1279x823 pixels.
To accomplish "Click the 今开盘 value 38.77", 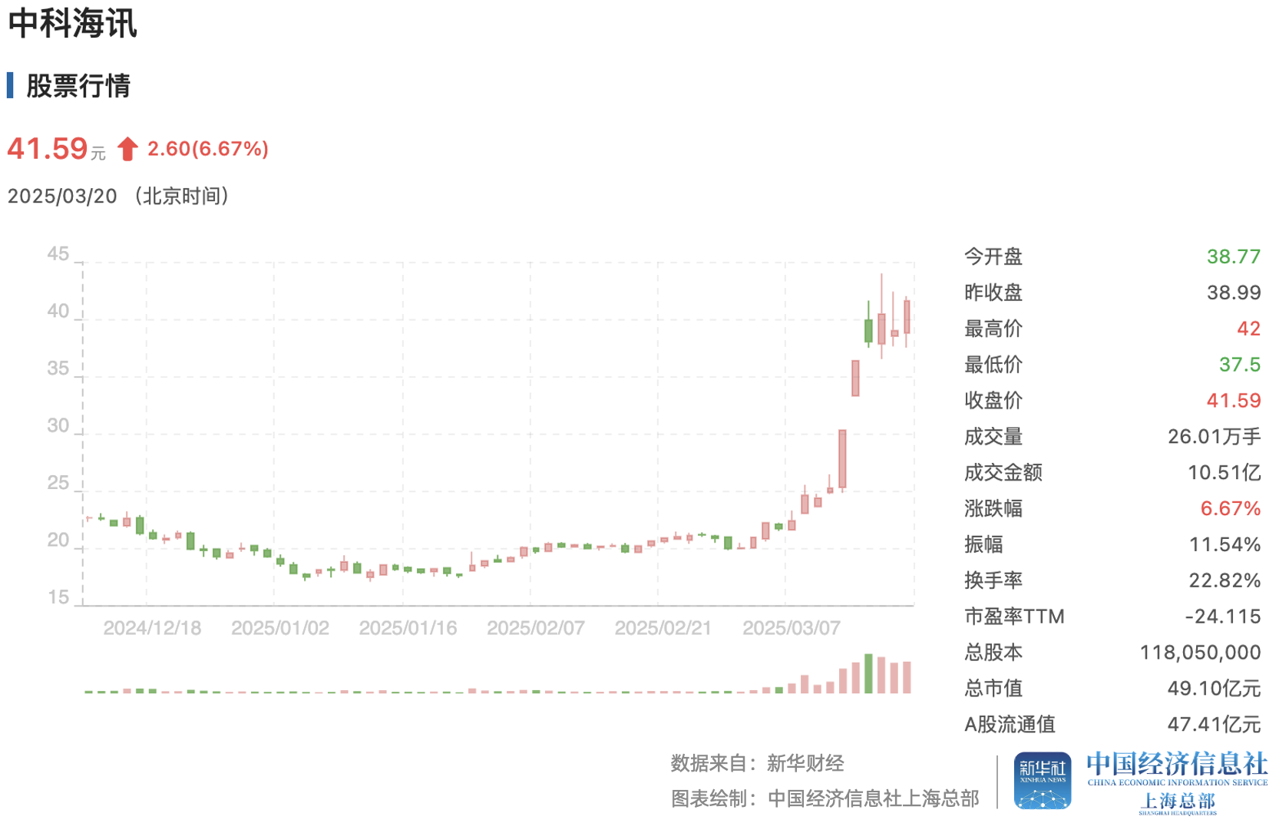I will (1233, 256).
